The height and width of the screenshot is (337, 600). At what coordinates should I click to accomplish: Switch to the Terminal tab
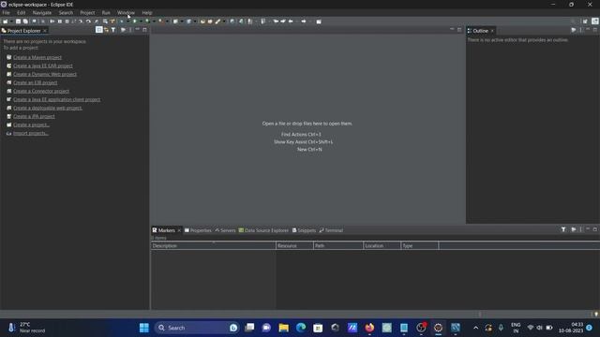click(331, 230)
